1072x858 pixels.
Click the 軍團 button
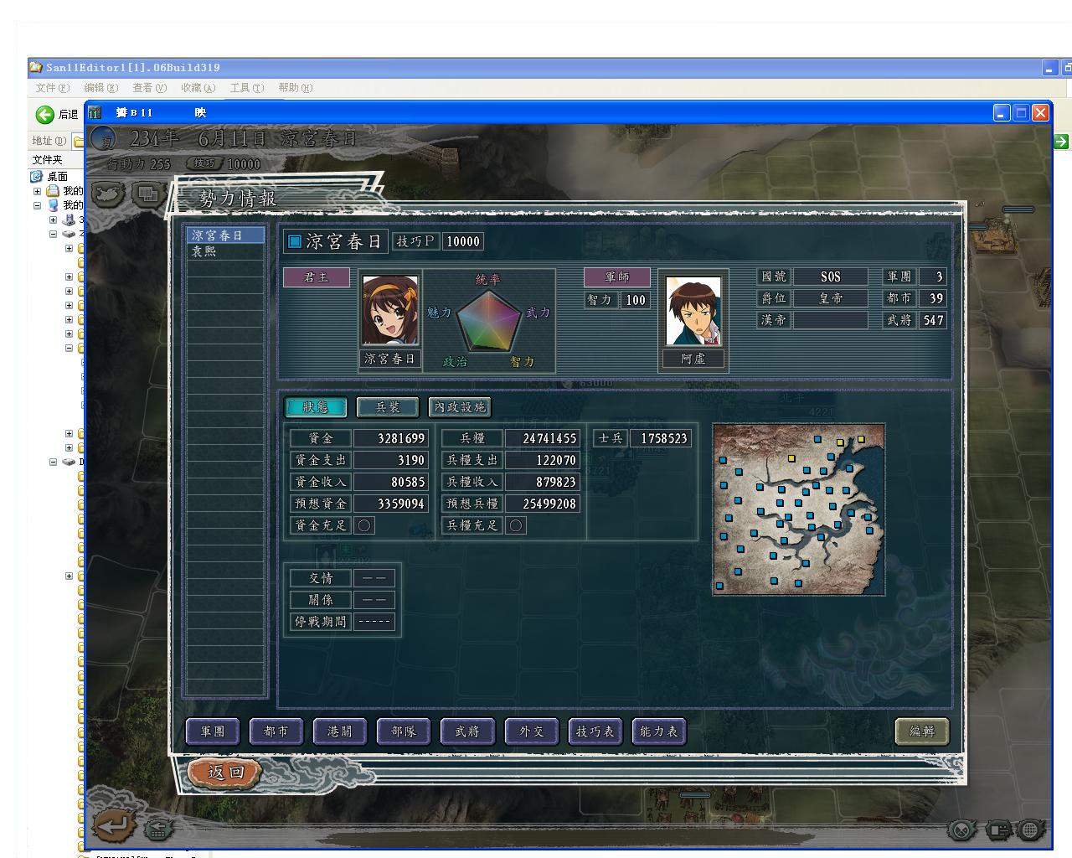[x=213, y=731]
